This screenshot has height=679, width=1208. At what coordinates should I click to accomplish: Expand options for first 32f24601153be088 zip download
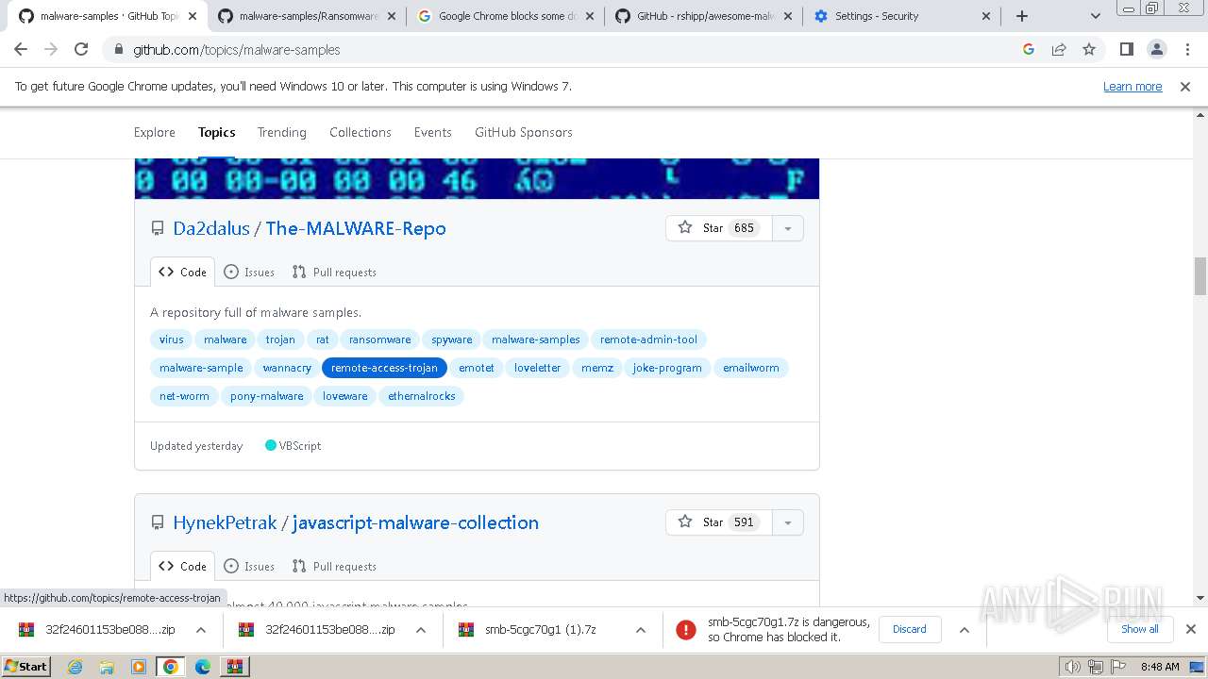201,630
